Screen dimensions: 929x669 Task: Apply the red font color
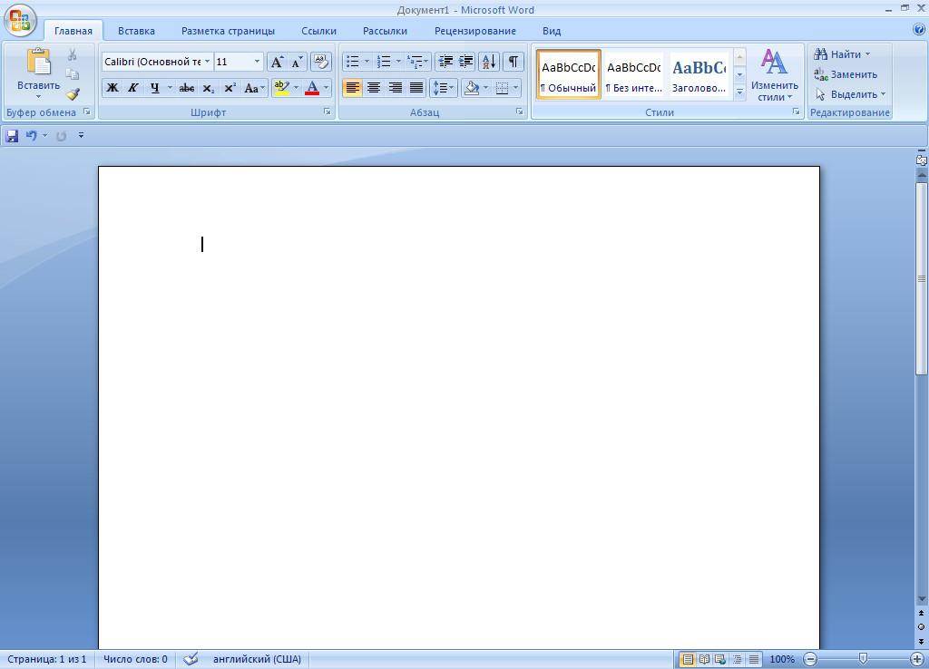[x=312, y=88]
